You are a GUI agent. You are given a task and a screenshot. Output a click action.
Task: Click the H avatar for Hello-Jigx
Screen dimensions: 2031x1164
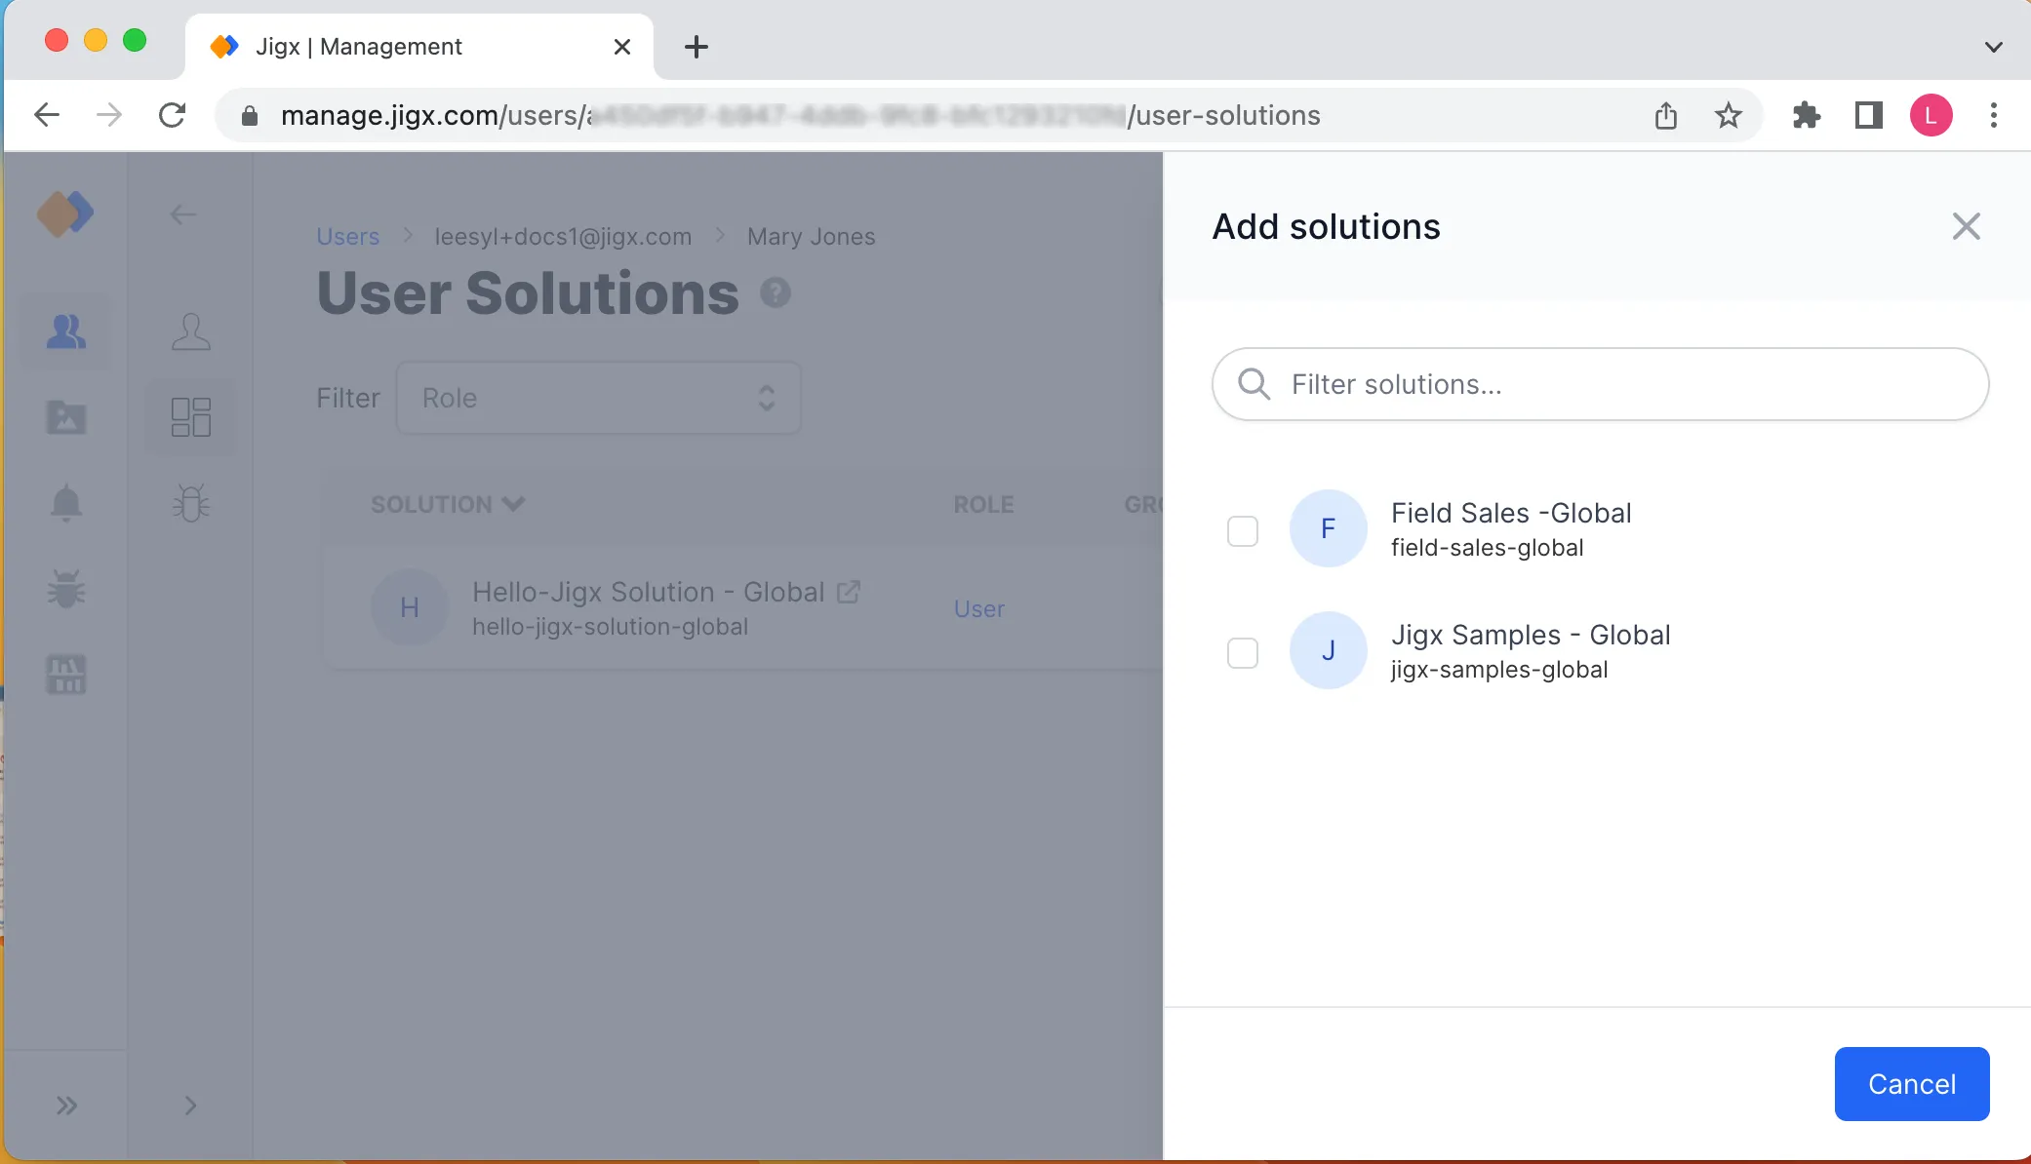[x=410, y=607]
